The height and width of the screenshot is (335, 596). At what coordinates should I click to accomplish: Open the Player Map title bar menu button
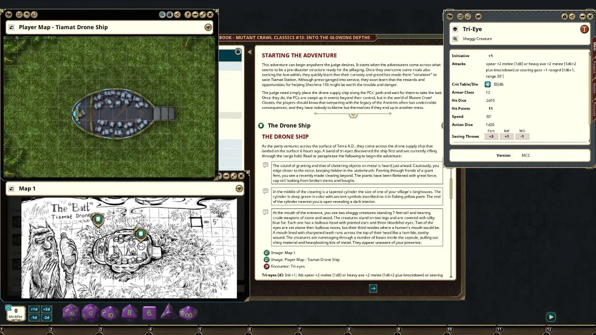click(208, 27)
